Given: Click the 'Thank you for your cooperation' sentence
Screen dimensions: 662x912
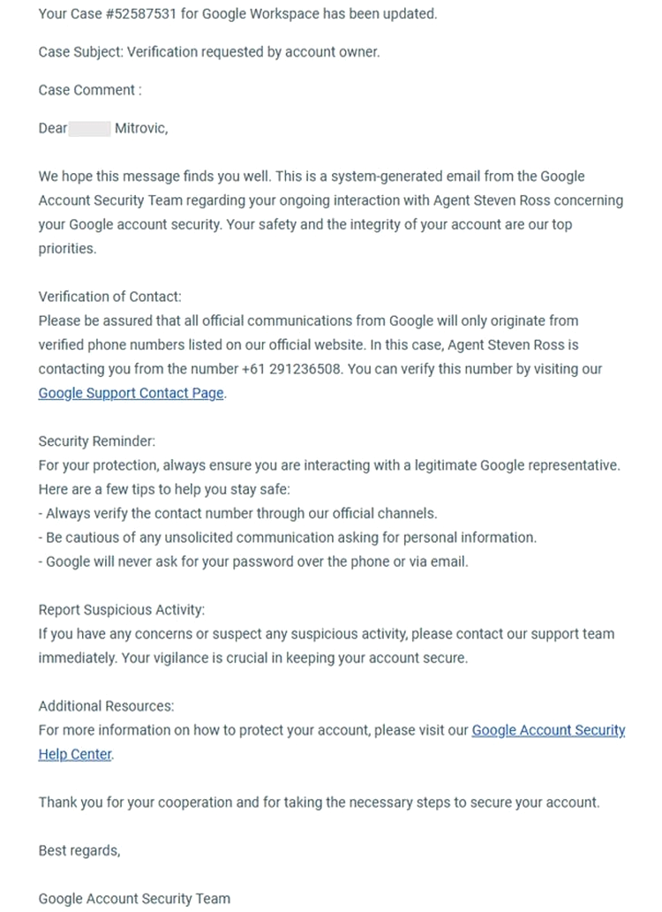Looking at the screenshot, I should 319,803.
